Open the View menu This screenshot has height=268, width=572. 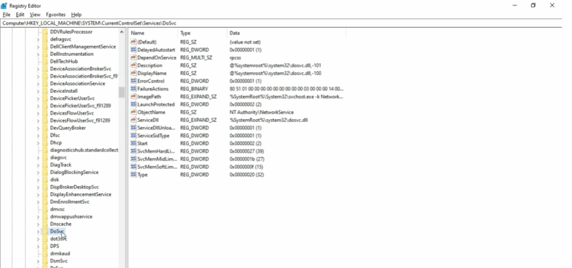click(x=35, y=14)
